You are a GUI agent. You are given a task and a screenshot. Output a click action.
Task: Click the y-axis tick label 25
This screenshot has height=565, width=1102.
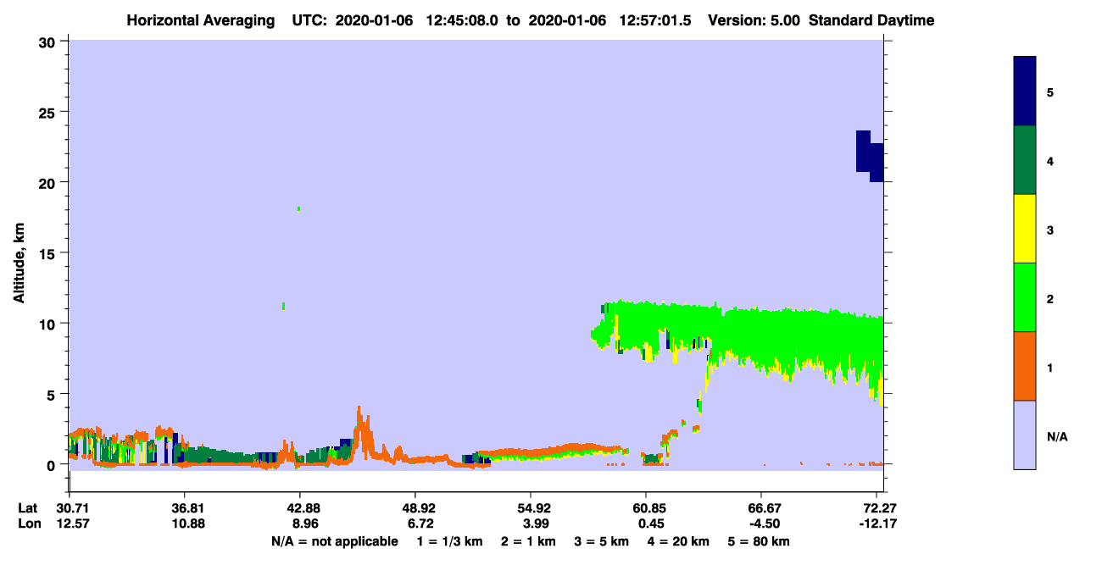(49, 112)
